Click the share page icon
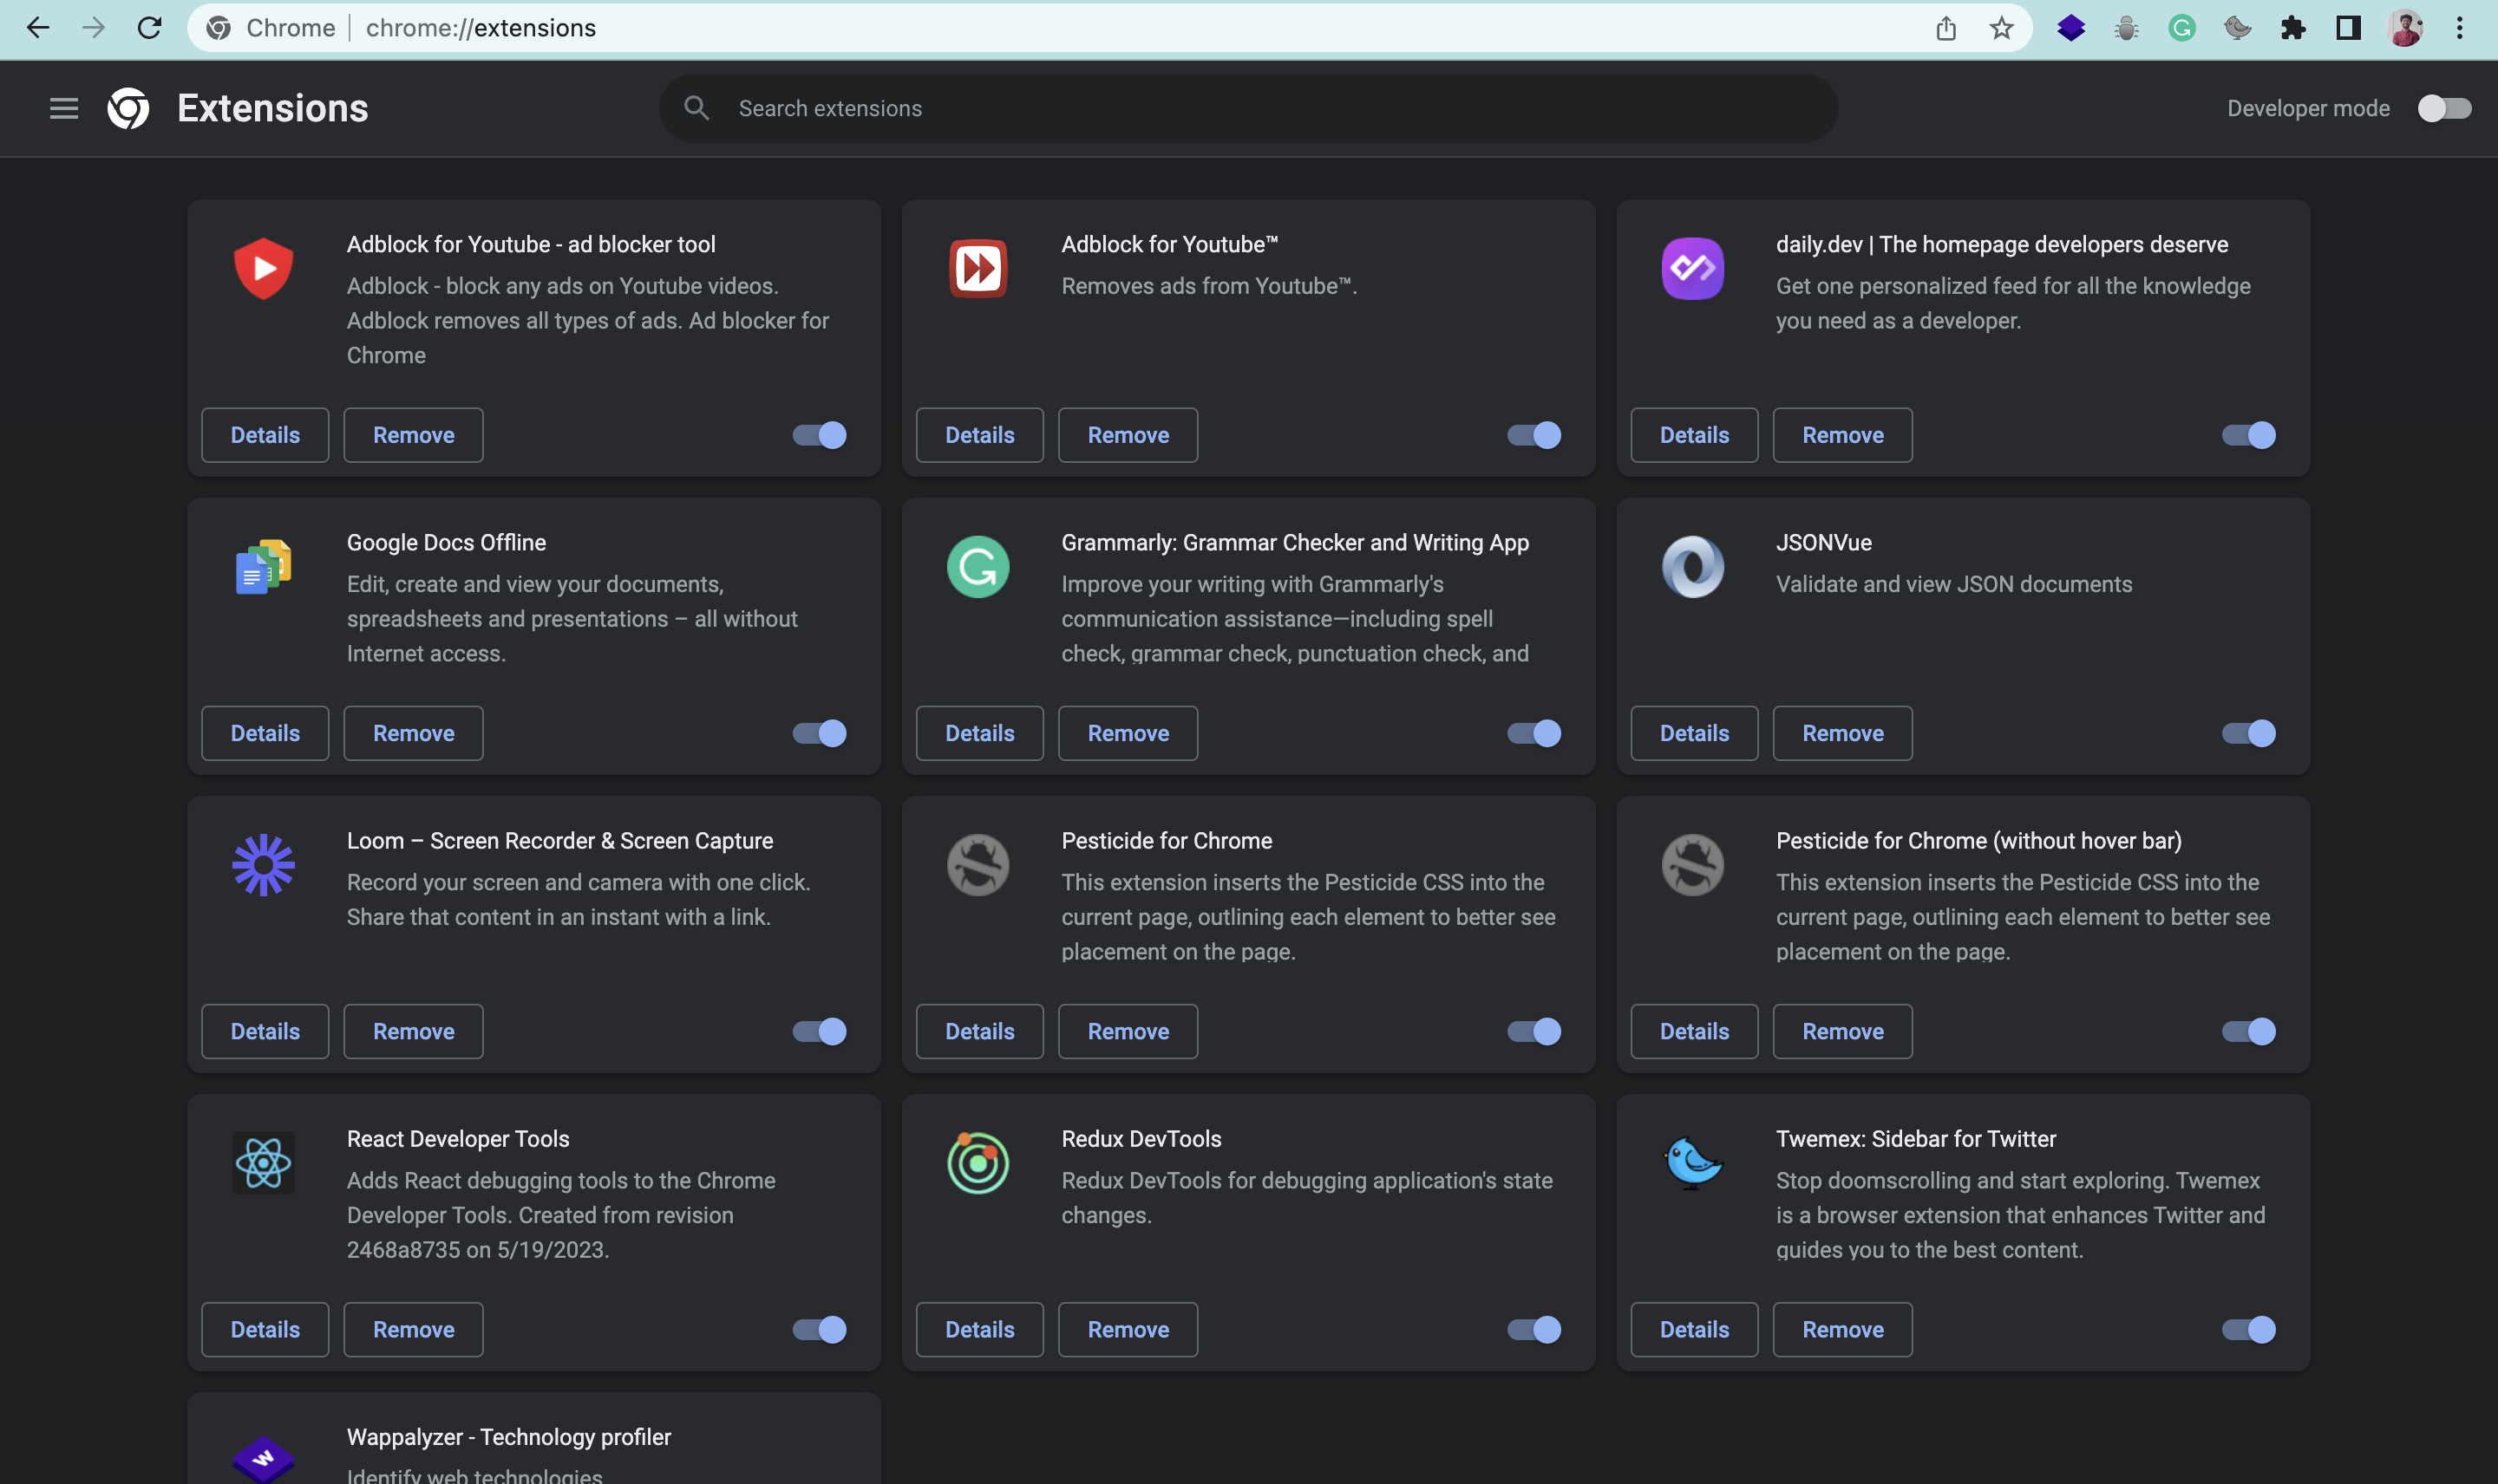Screen dimensions: 2498x1484 (x=1945, y=28)
